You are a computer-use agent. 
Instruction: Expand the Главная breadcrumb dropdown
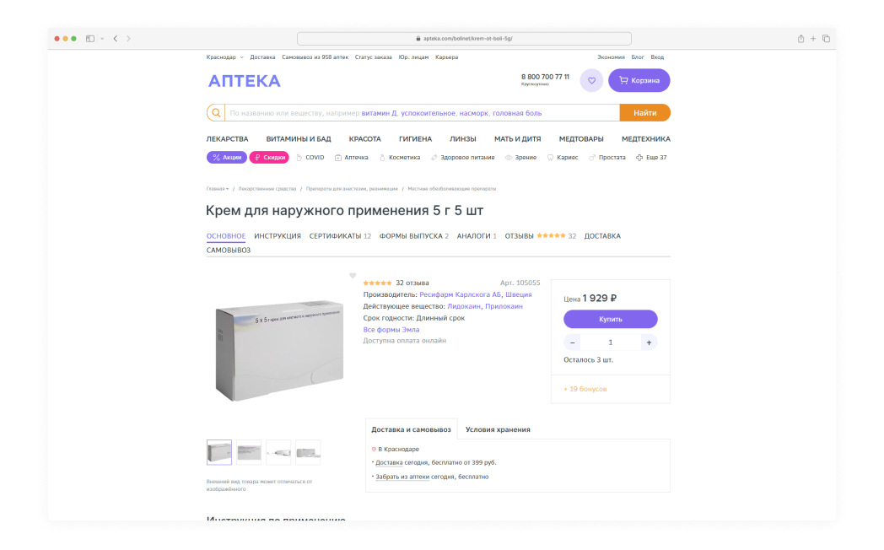point(218,189)
